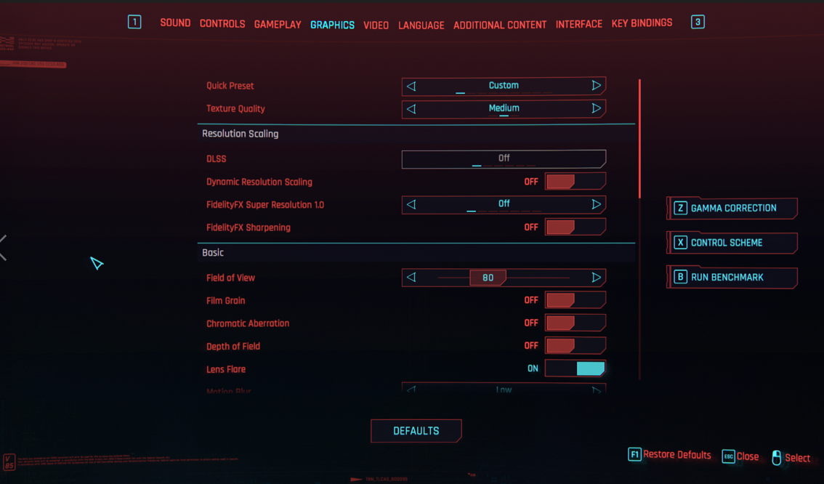The height and width of the screenshot is (484, 824).
Task: Click Field of View right arrow
Action: point(596,277)
